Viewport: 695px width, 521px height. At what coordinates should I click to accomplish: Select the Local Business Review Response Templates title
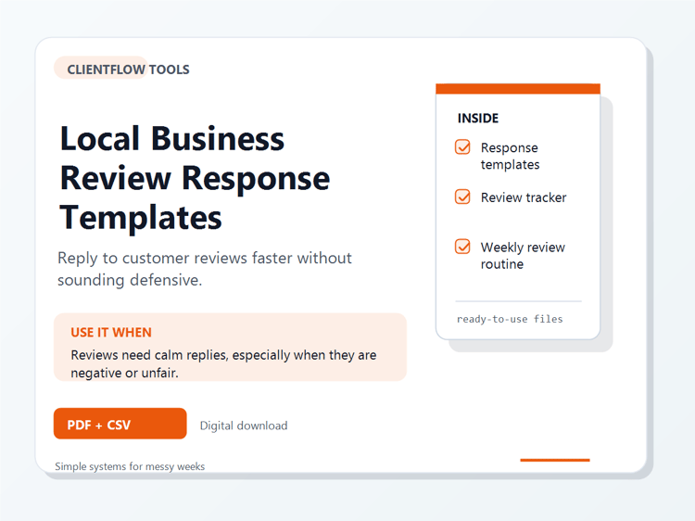(x=195, y=178)
